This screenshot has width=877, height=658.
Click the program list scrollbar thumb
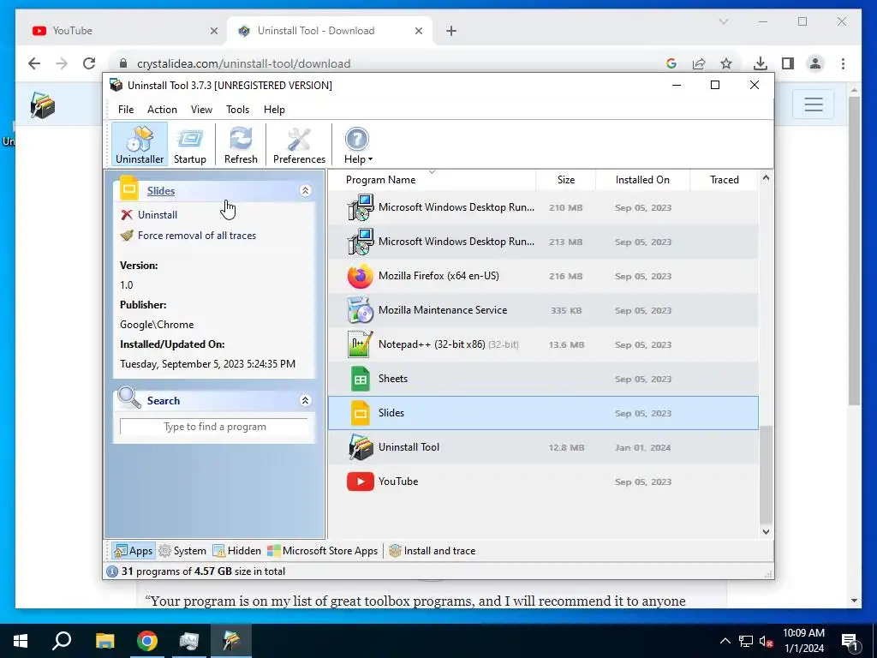point(767,475)
